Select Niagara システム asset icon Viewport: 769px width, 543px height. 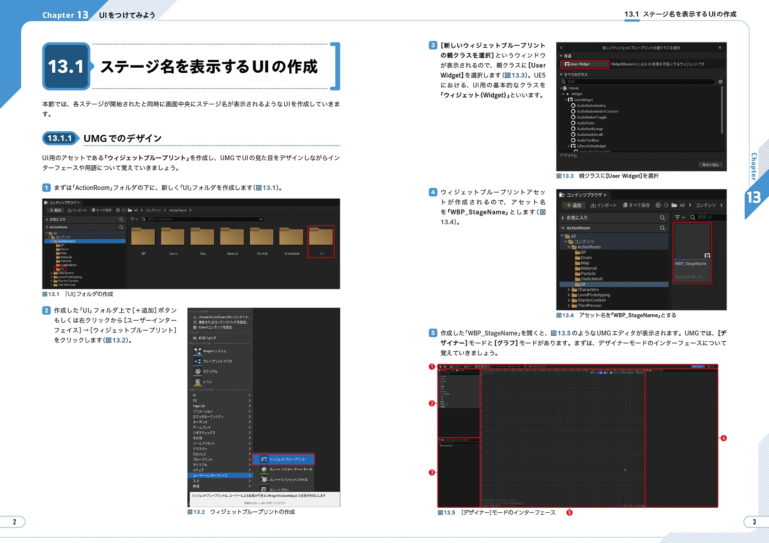198,351
